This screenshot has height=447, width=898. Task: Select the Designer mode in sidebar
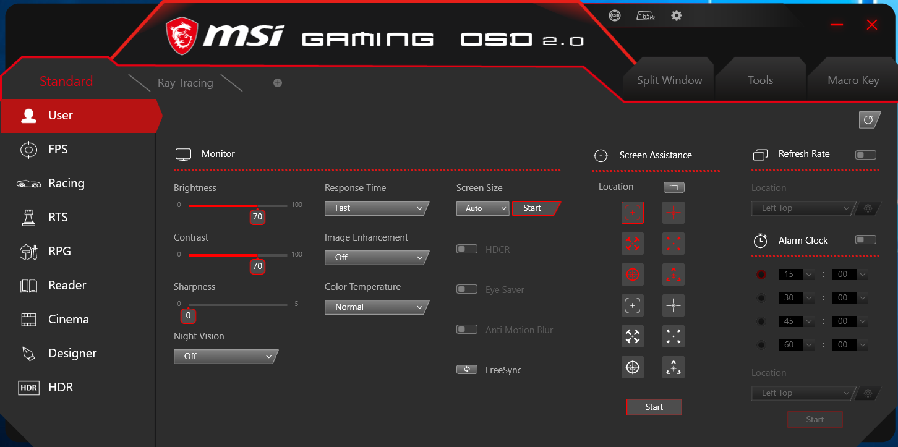point(77,354)
